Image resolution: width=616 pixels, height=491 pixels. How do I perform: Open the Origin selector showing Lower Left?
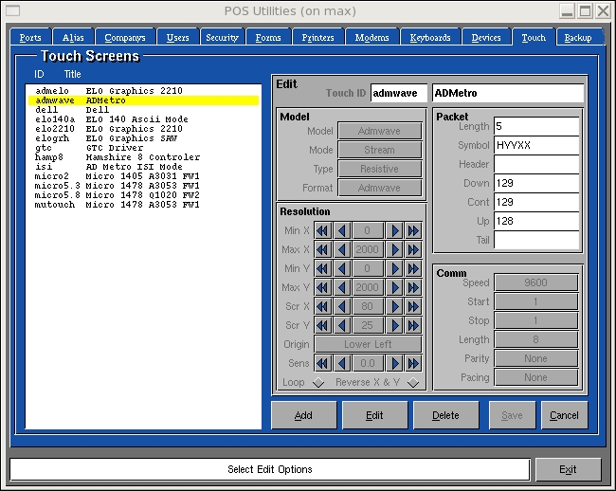click(x=368, y=344)
